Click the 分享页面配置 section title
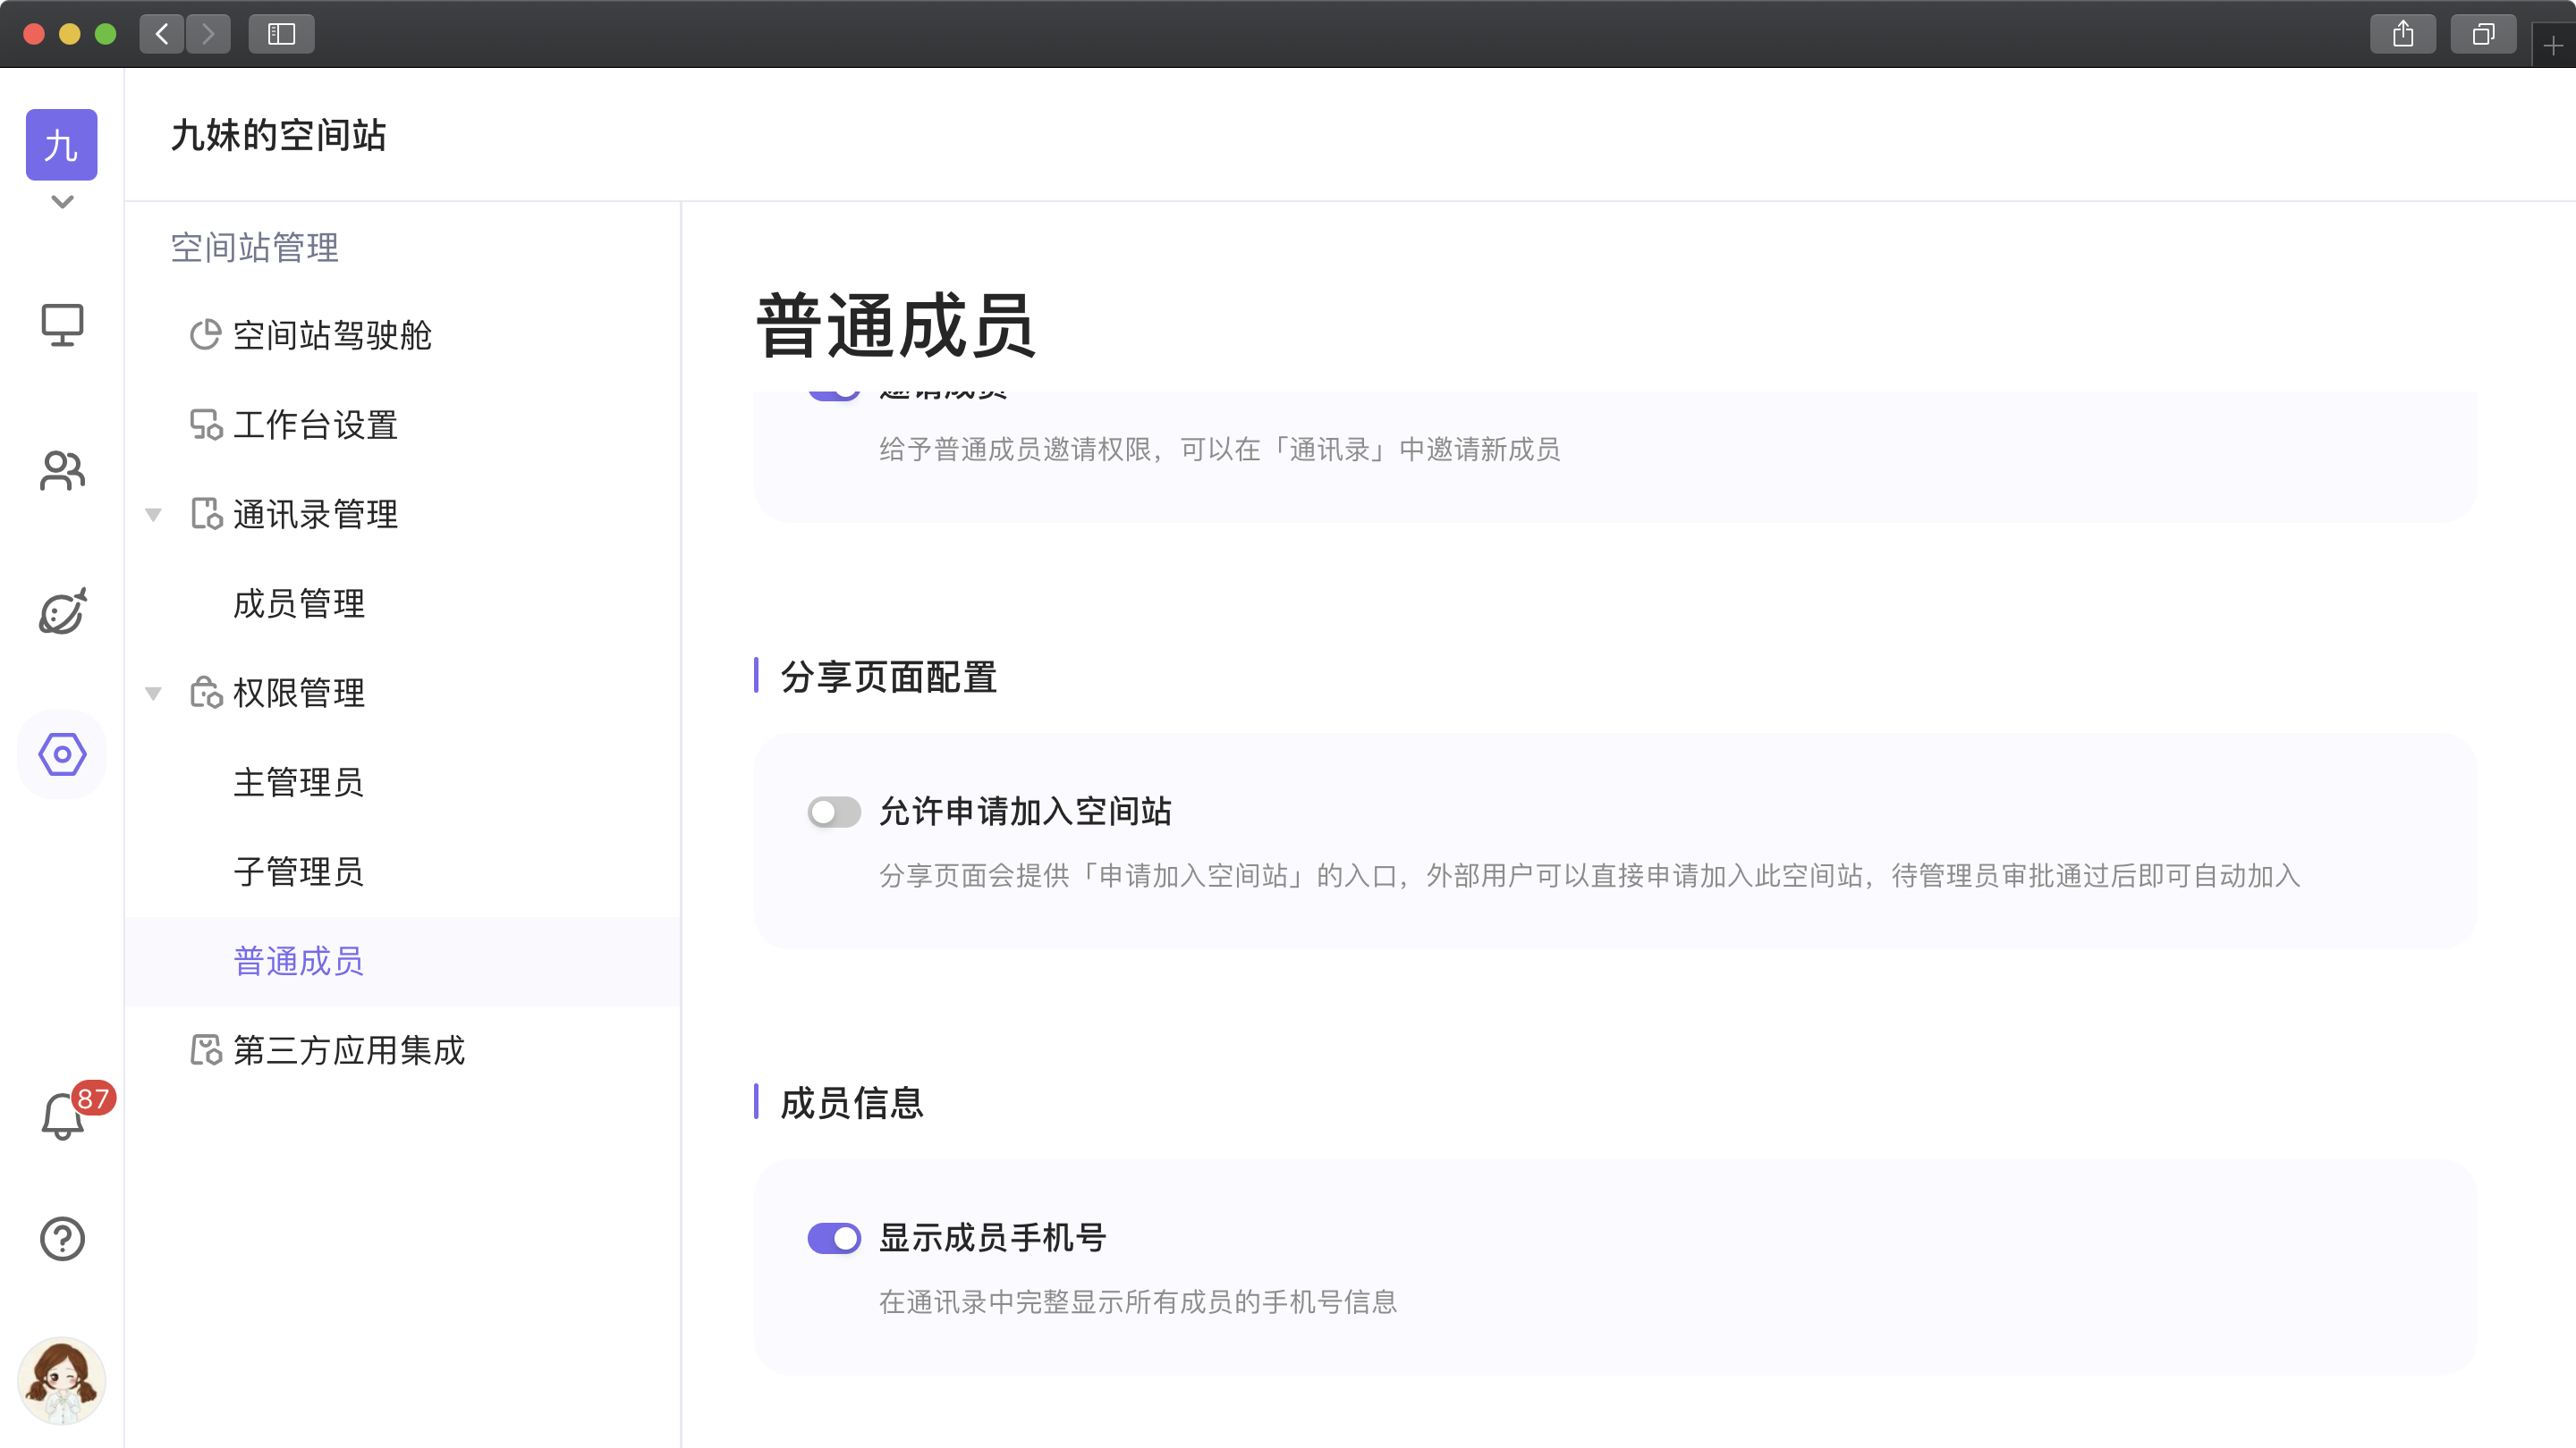 point(889,678)
